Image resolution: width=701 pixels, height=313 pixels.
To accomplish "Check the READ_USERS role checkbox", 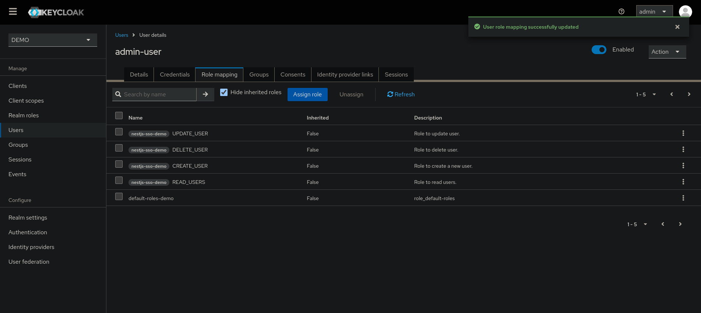I will coord(119,180).
